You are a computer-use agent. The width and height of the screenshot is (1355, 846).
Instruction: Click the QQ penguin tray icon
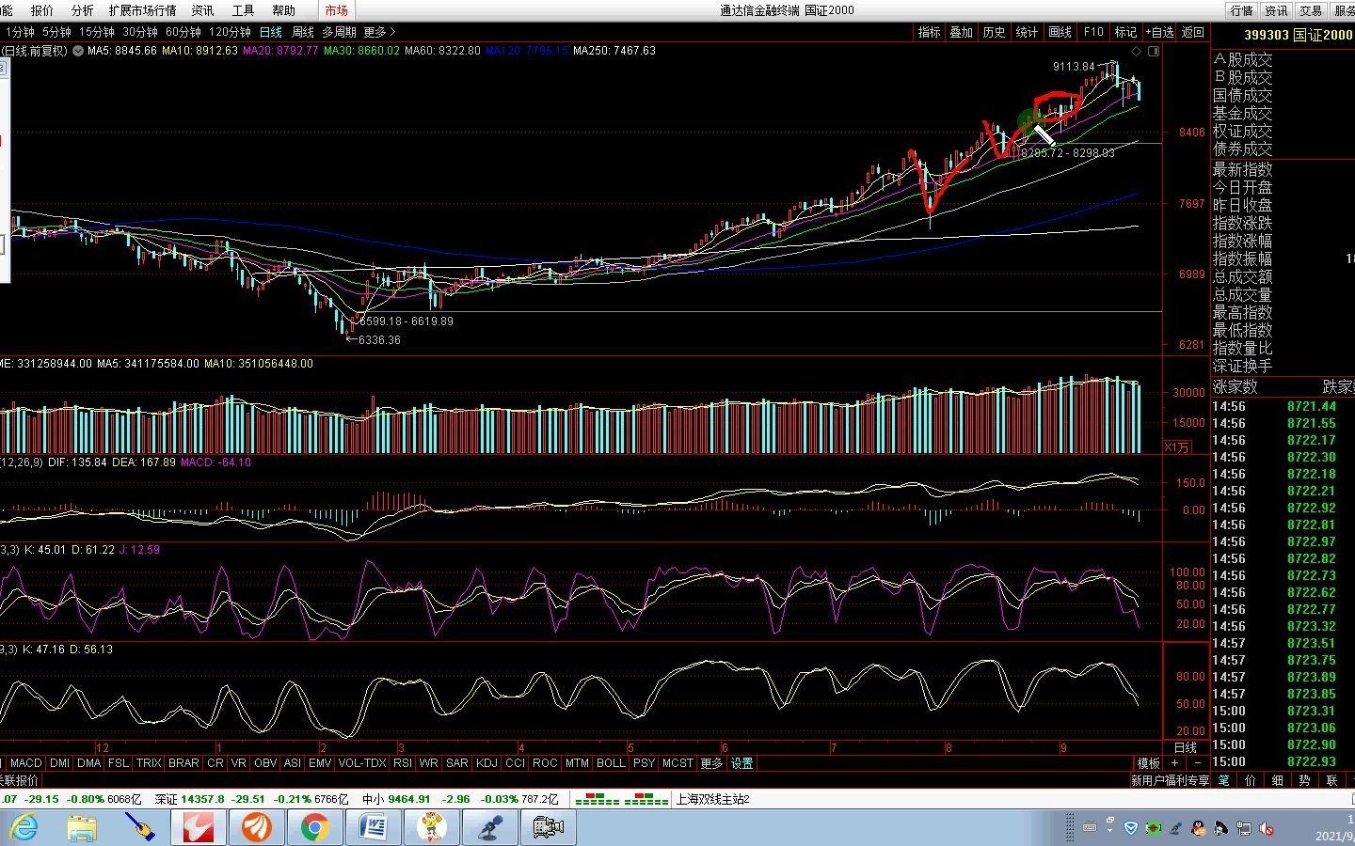[x=1197, y=828]
